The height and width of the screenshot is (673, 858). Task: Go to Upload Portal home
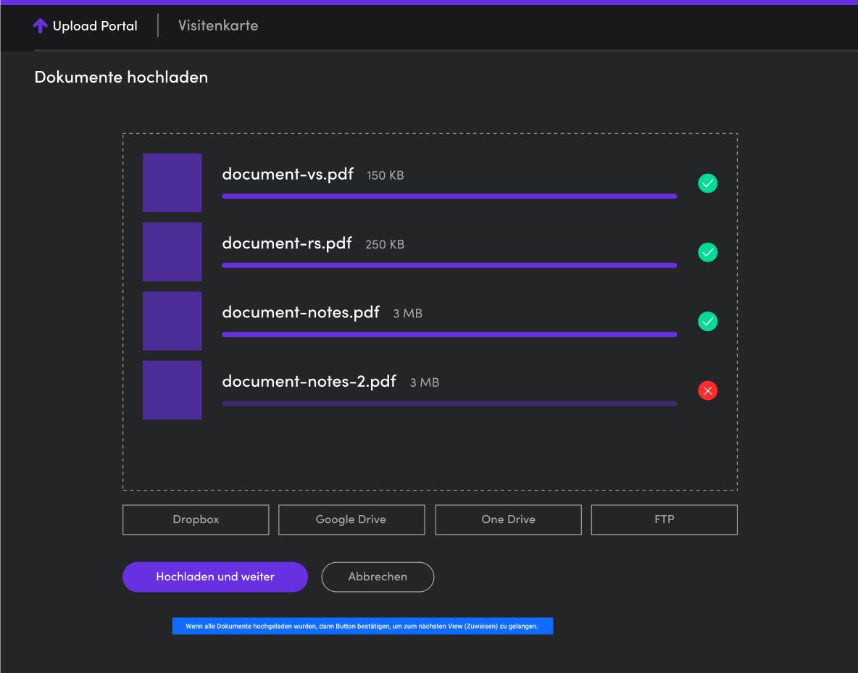click(x=94, y=26)
